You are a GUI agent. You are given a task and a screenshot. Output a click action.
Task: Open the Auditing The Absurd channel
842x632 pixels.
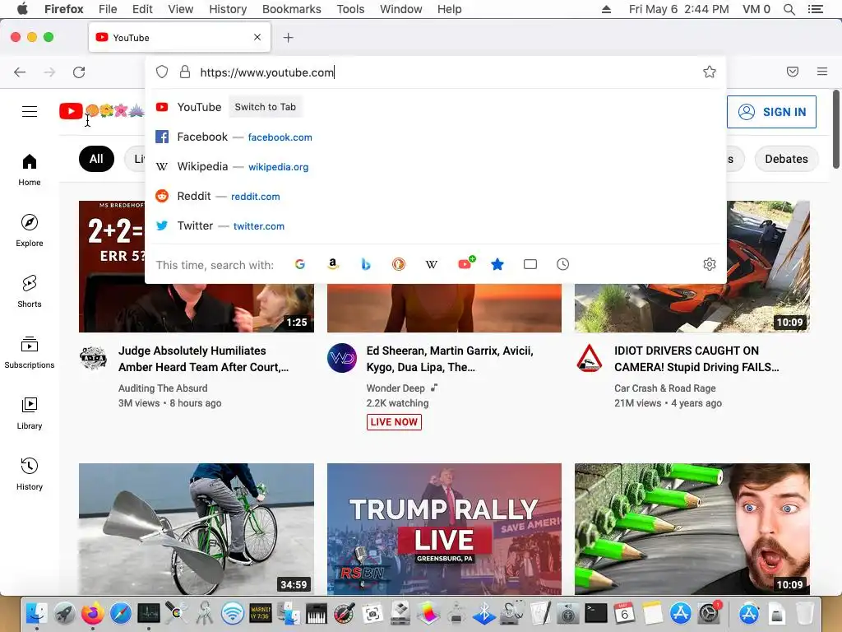(x=163, y=388)
